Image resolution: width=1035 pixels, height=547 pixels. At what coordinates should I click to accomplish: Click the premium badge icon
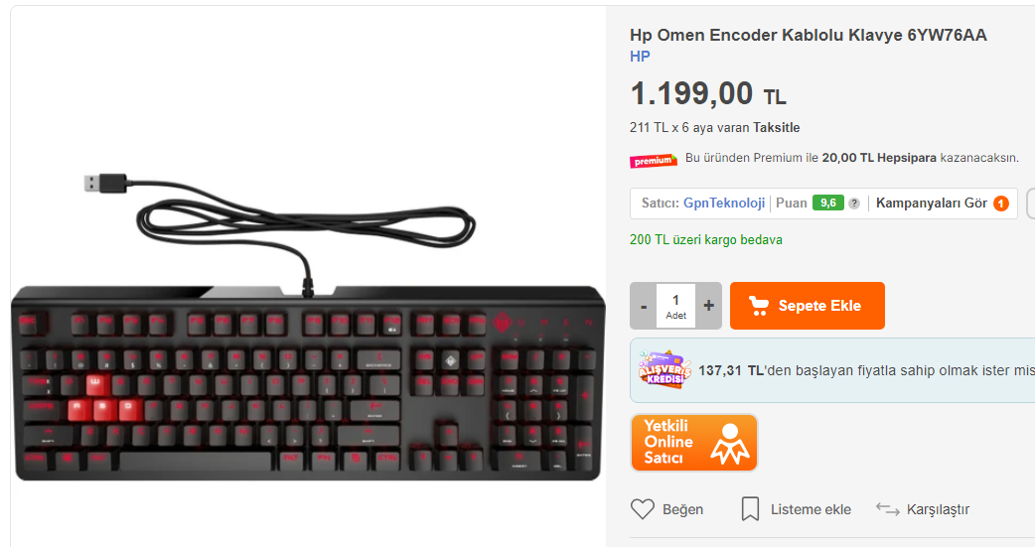pos(653,161)
